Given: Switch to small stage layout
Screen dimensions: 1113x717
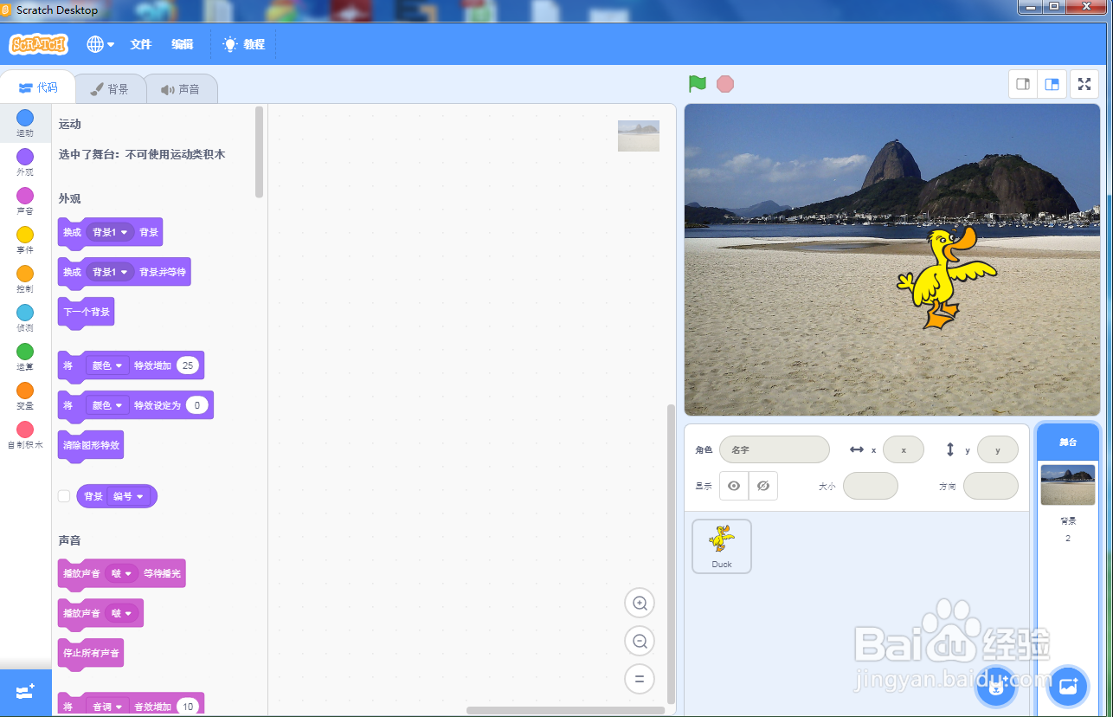Looking at the screenshot, I should tap(1024, 84).
